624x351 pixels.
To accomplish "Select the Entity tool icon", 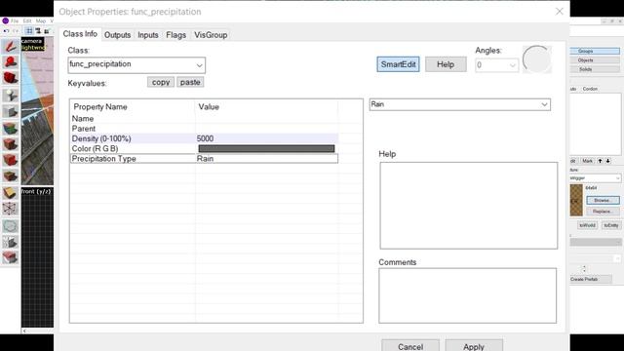I will [x=10, y=95].
